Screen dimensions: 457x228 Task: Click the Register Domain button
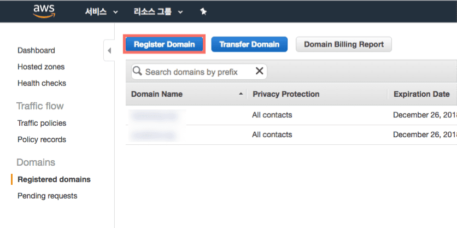(x=165, y=44)
